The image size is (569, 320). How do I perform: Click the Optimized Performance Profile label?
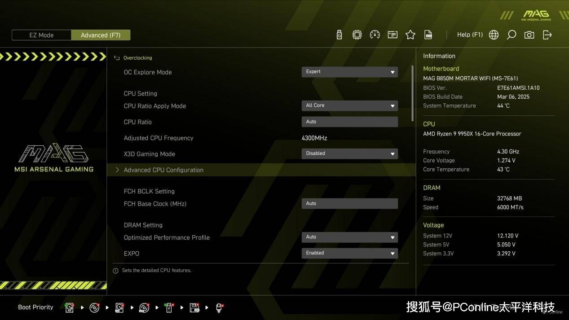pos(167,237)
